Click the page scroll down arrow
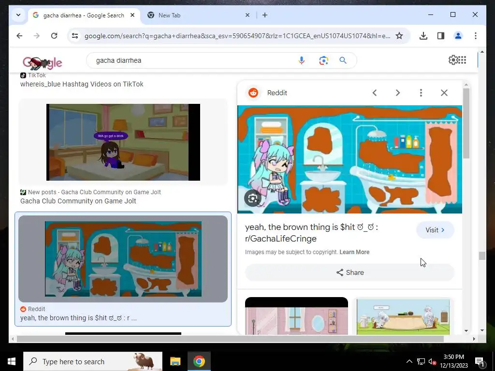This screenshot has width=495, height=371. coord(482,330)
